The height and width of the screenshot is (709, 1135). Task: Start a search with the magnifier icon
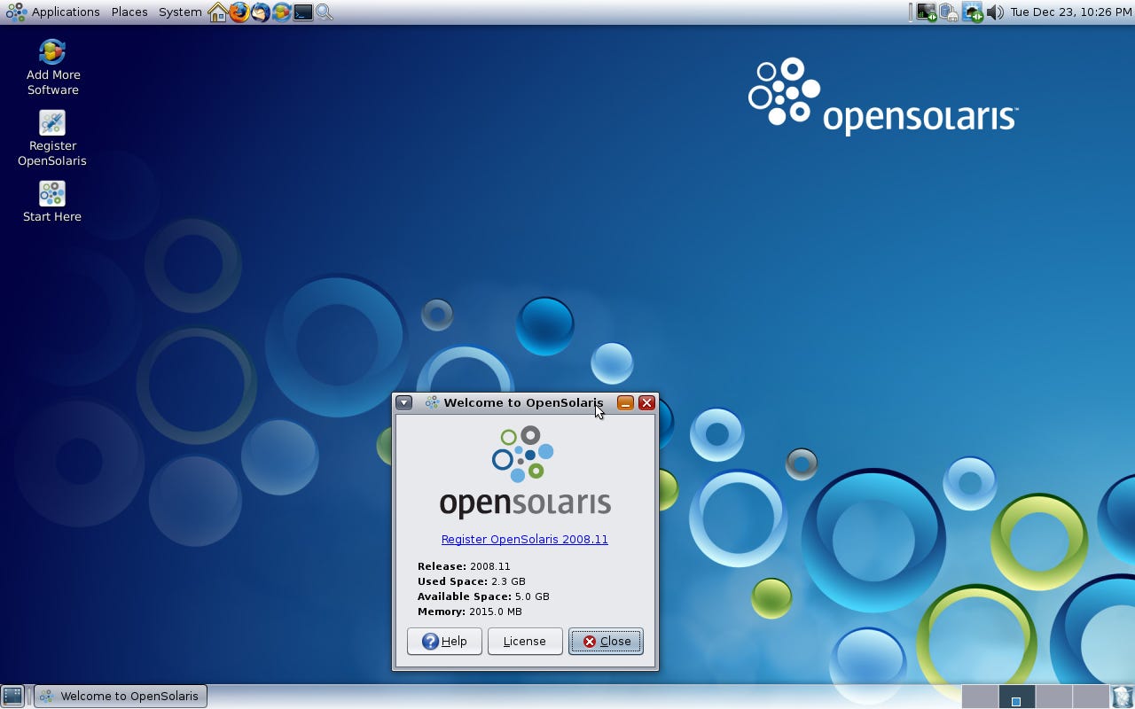click(x=325, y=12)
